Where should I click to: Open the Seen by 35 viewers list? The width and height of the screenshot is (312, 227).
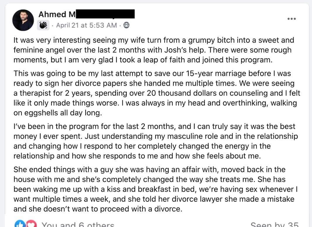coord(275,225)
